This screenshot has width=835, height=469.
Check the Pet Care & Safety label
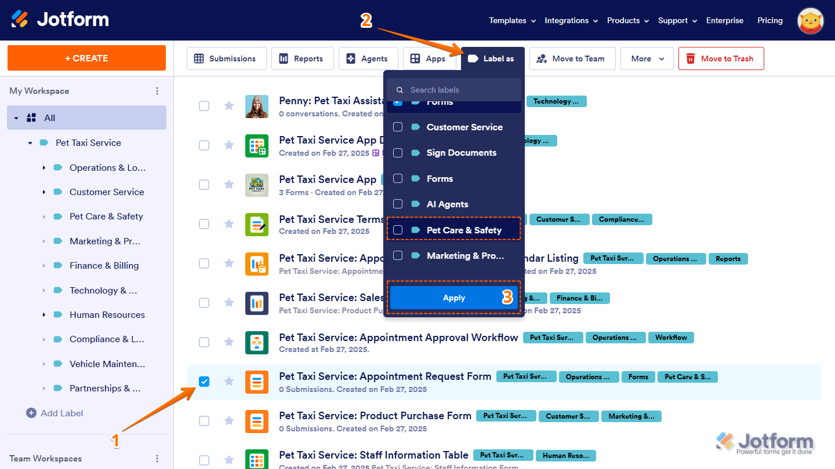pyautogui.click(x=398, y=230)
